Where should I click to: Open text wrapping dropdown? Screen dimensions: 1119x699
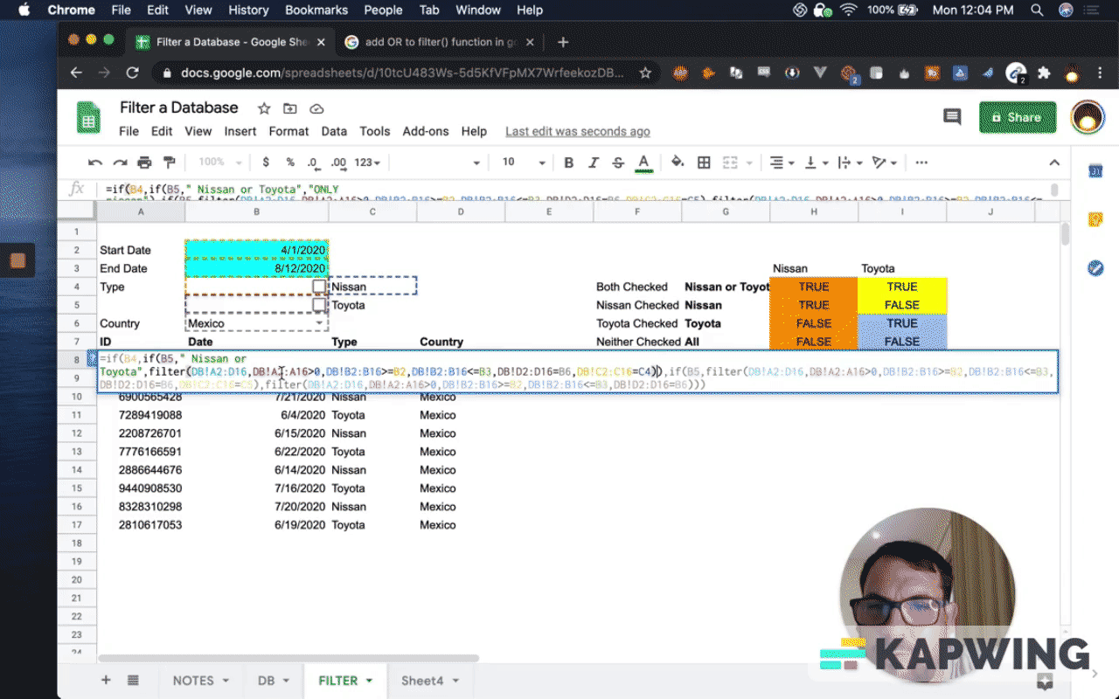tap(848, 163)
